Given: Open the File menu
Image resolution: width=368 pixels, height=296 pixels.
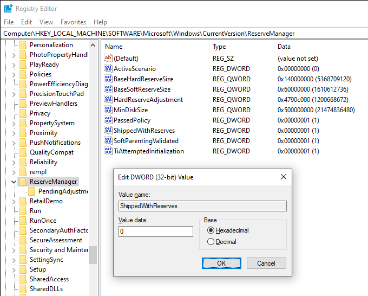Looking at the screenshot, I should (9, 22).
